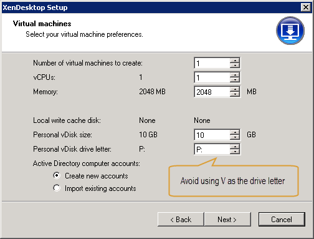Increase Personal vDisk size with up arrow
314x239 pixels.
(235, 132)
